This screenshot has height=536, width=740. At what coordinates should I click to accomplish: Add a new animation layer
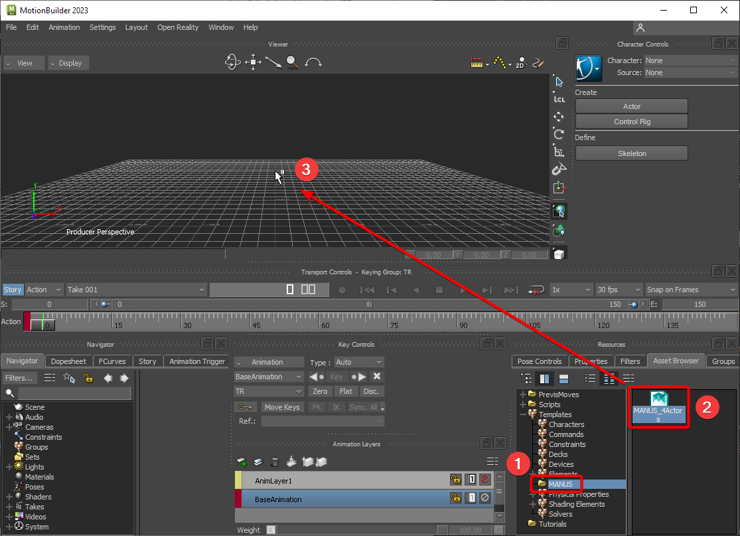point(242,462)
